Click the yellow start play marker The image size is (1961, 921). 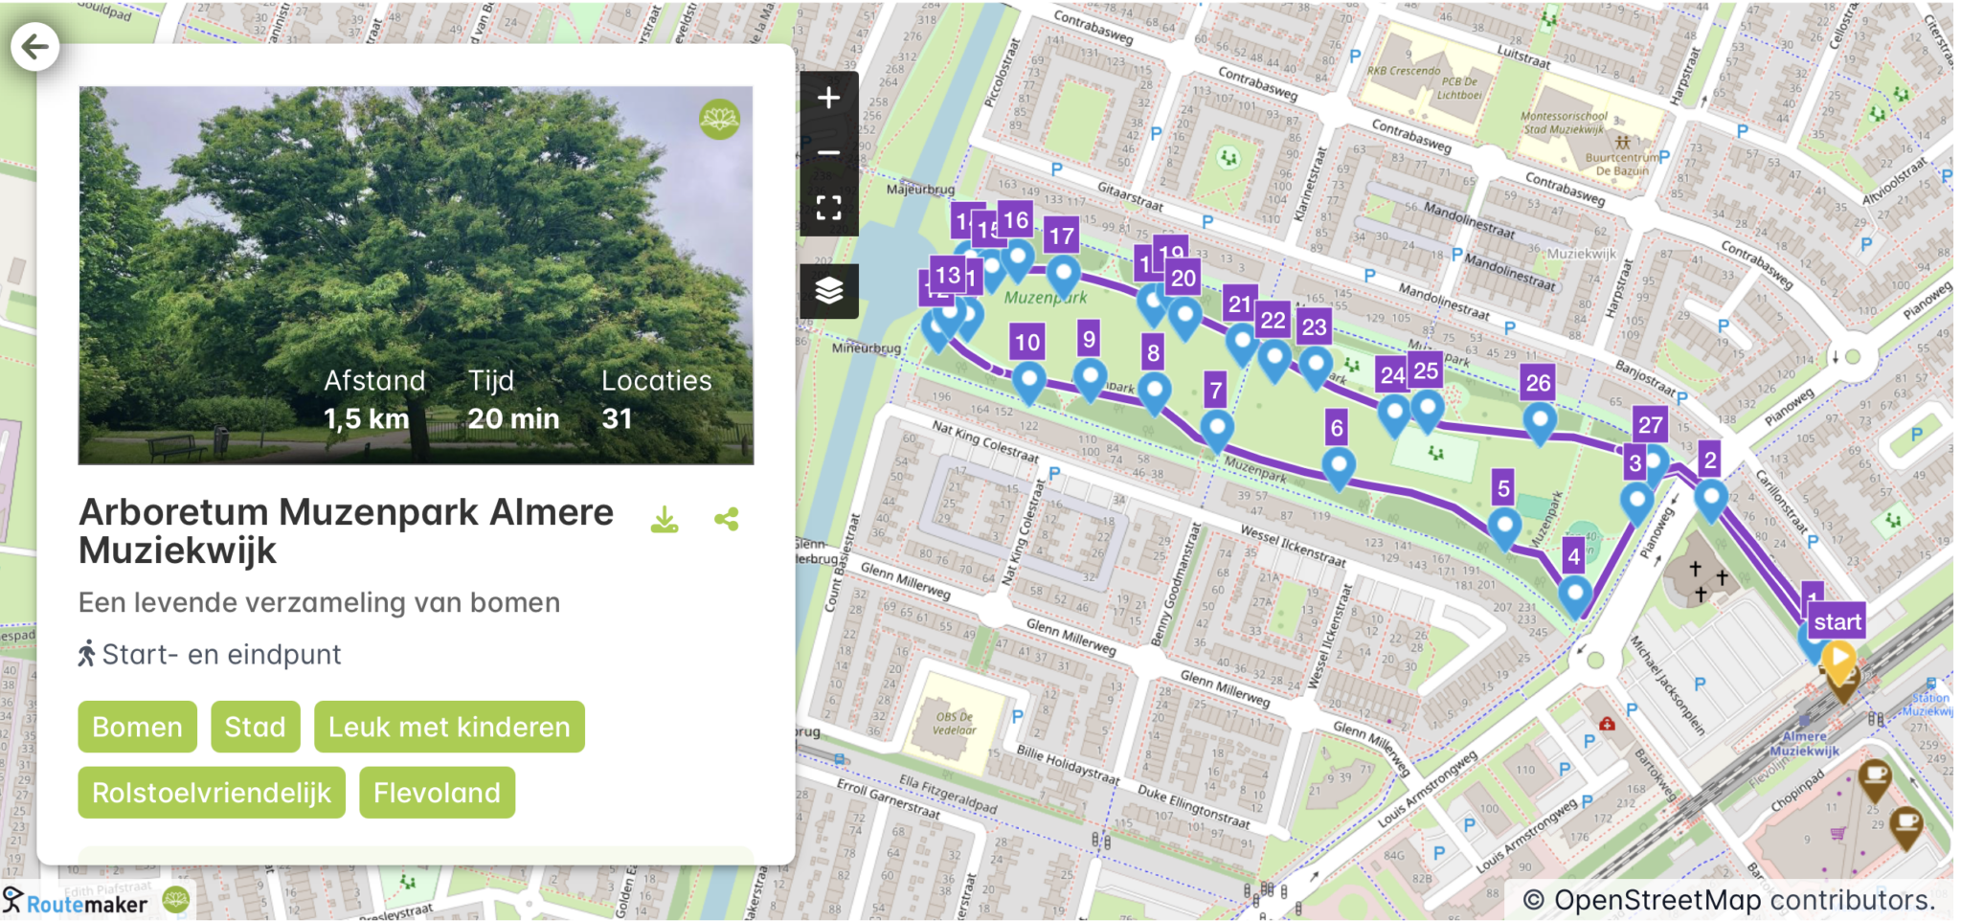(x=1837, y=658)
